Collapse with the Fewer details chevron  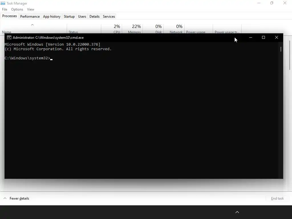pos(5,198)
